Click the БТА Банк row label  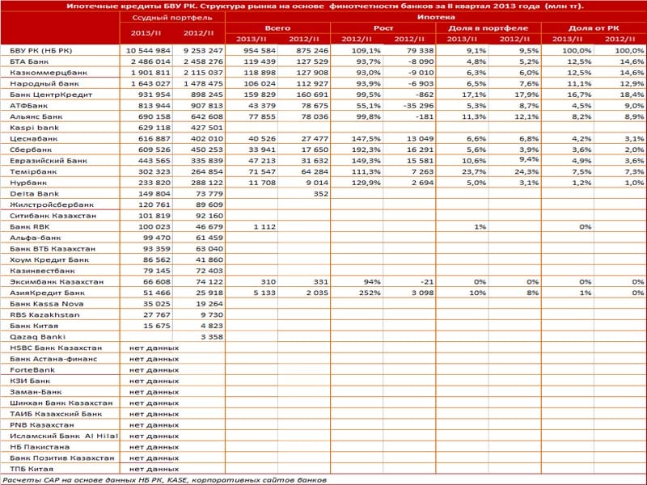point(29,61)
